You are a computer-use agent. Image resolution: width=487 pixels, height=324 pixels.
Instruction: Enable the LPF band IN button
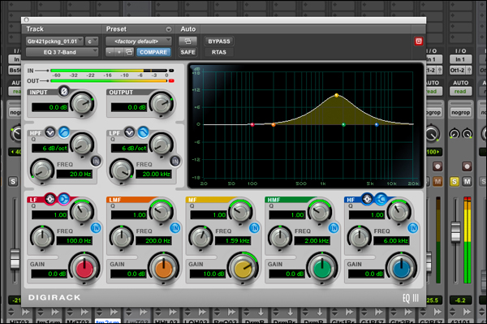[175, 162]
